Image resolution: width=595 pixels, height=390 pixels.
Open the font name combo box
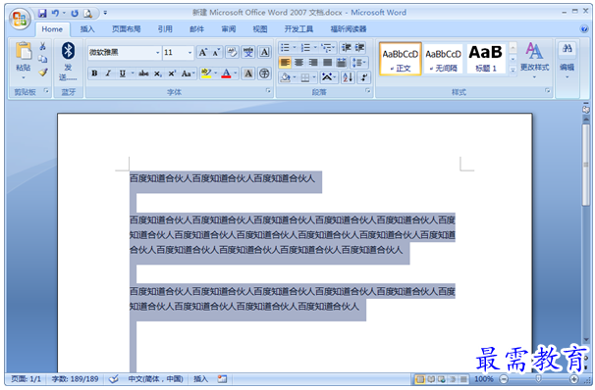pos(125,53)
